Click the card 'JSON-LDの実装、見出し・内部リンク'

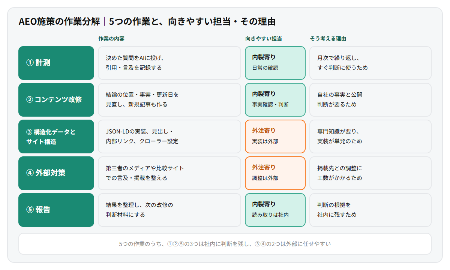pyautogui.click(x=169, y=136)
